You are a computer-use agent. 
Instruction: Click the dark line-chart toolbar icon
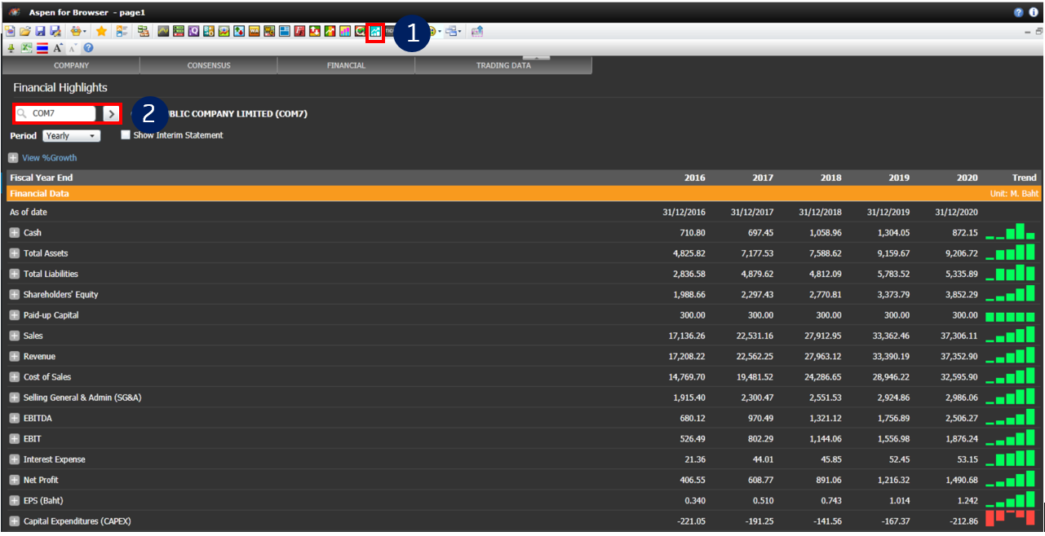(x=163, y=31)
